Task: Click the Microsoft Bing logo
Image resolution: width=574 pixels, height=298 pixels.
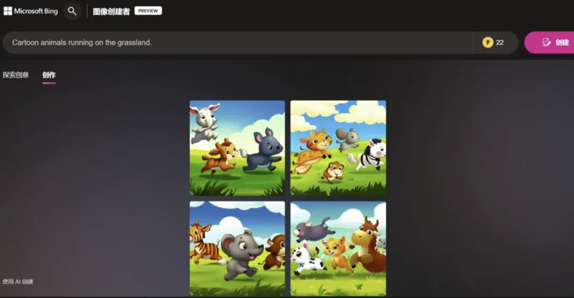Action: pyautogui.click(x=31, y=11)
